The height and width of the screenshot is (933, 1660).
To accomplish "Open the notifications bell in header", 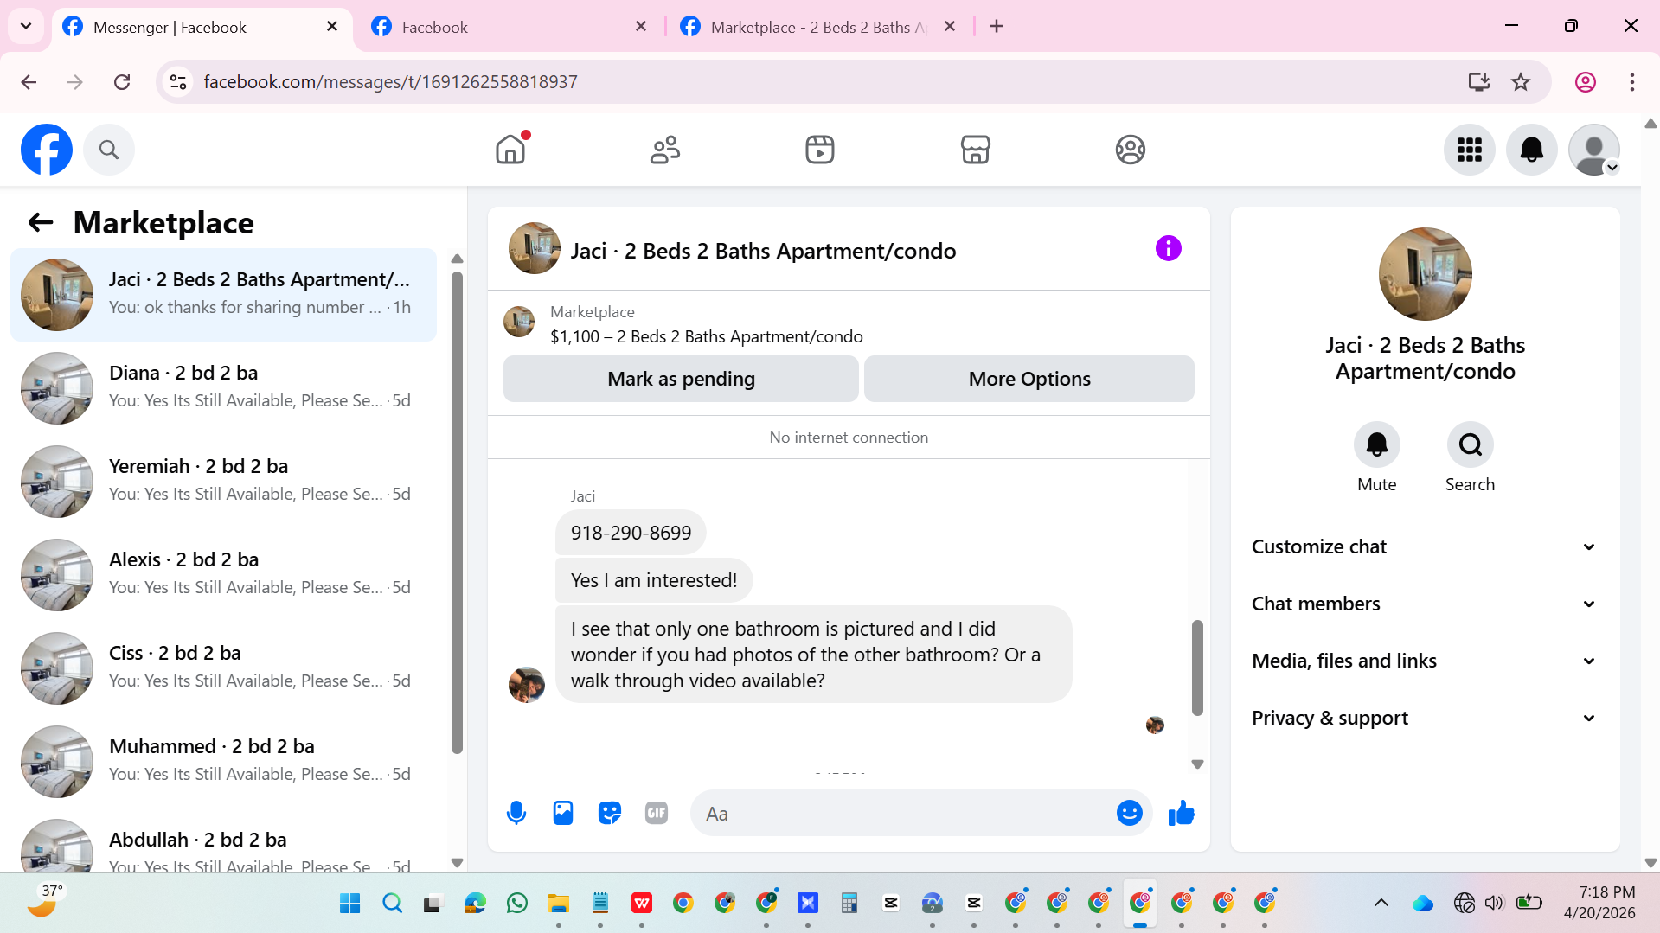I will click(1532, 150).
